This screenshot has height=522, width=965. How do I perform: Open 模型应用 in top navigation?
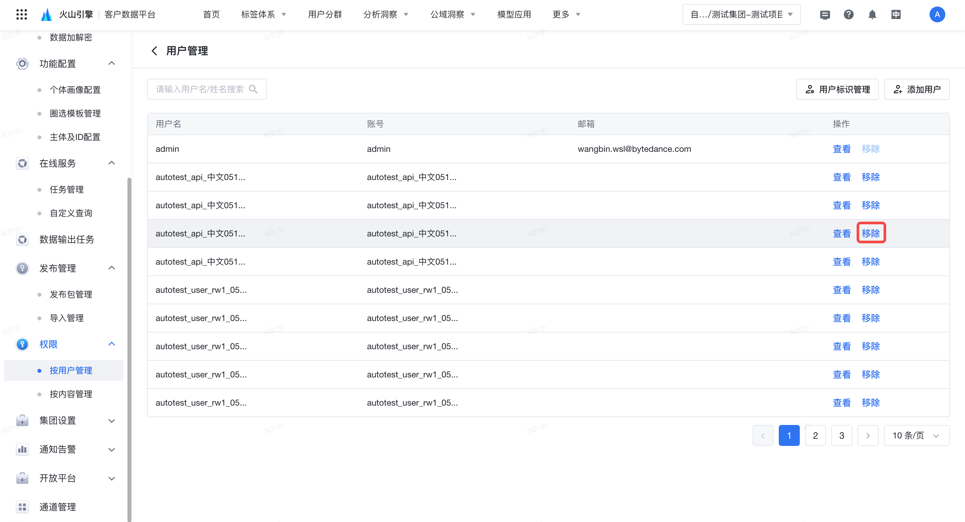click(514, 14)
